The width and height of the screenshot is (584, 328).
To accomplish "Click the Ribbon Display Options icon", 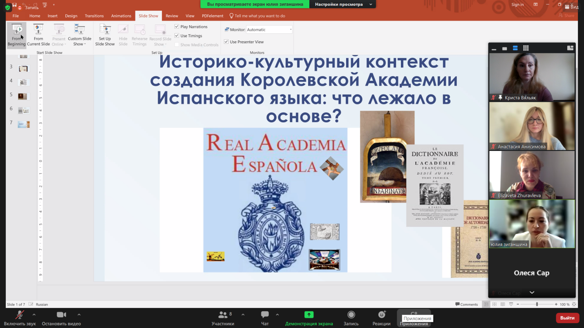I will click(x=536, y=4).
